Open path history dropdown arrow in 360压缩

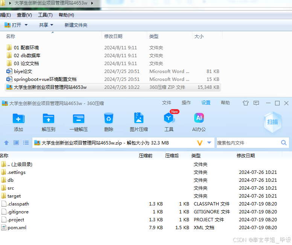click(209, 143)
